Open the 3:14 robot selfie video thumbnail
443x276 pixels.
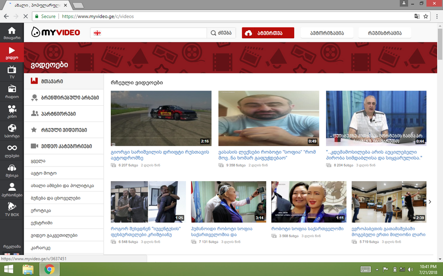228,202
